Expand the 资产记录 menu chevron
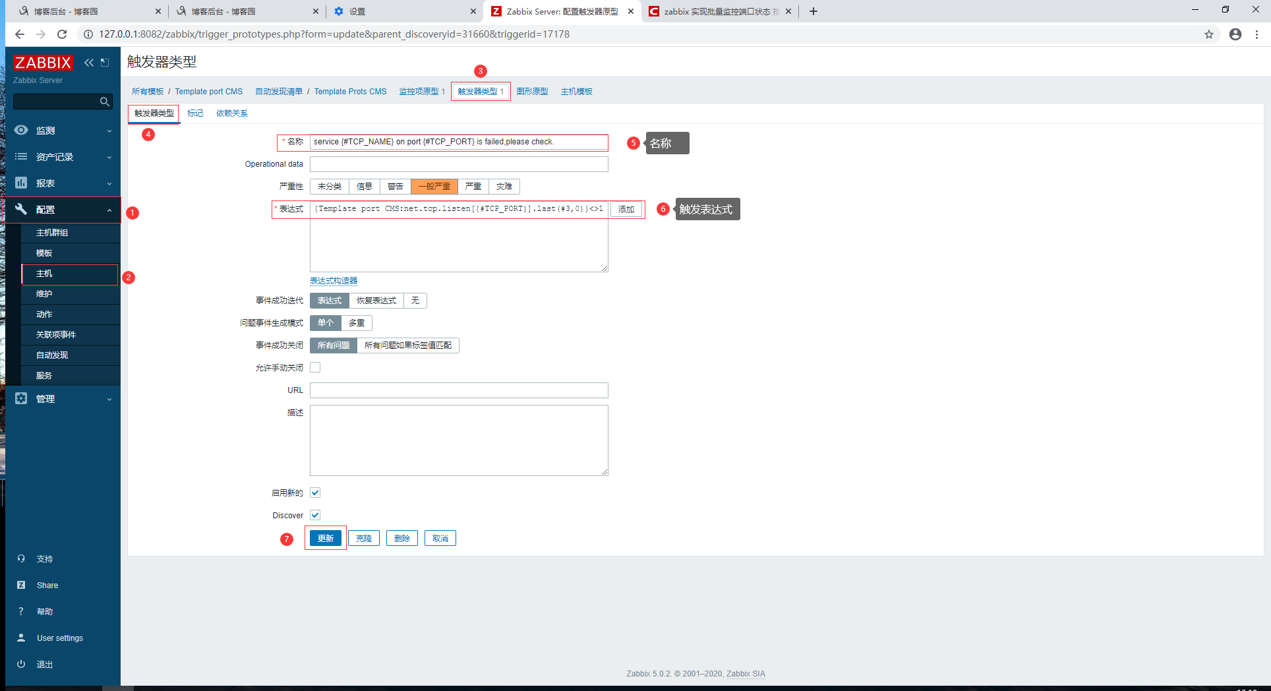 point(109,158)
